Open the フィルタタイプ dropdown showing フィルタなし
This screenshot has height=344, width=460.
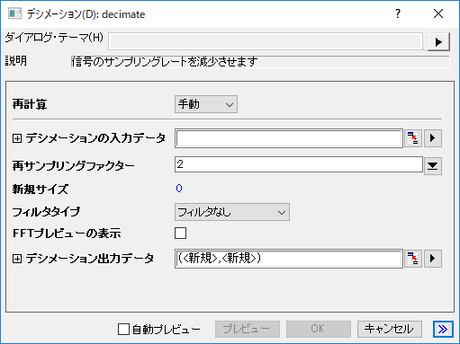pos(232,212)
